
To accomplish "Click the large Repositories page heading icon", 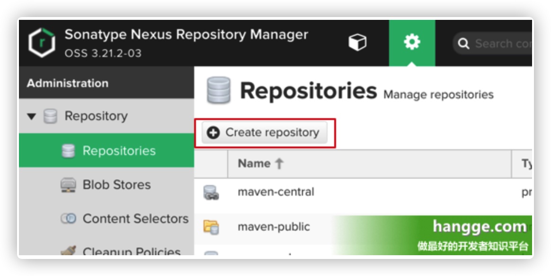I will pyautogui.click(x=219, y=90).
